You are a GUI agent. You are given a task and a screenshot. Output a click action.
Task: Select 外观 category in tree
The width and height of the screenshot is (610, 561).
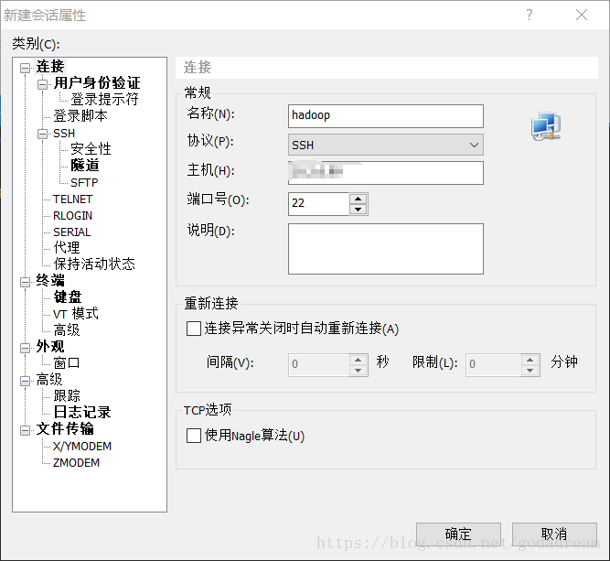[x=50, y=346]
